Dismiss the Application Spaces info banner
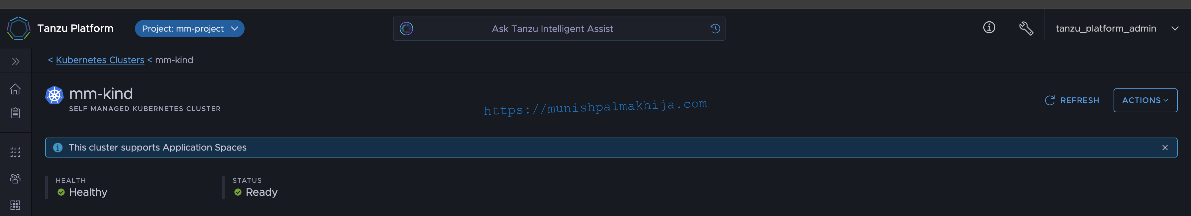Viewport: 1191px width, 216px height. click(1165, 148)
